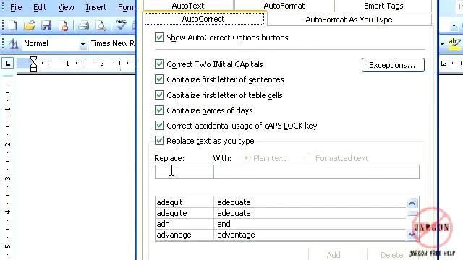Toggle Capitalize first letter of table cells

coord(159,95)
